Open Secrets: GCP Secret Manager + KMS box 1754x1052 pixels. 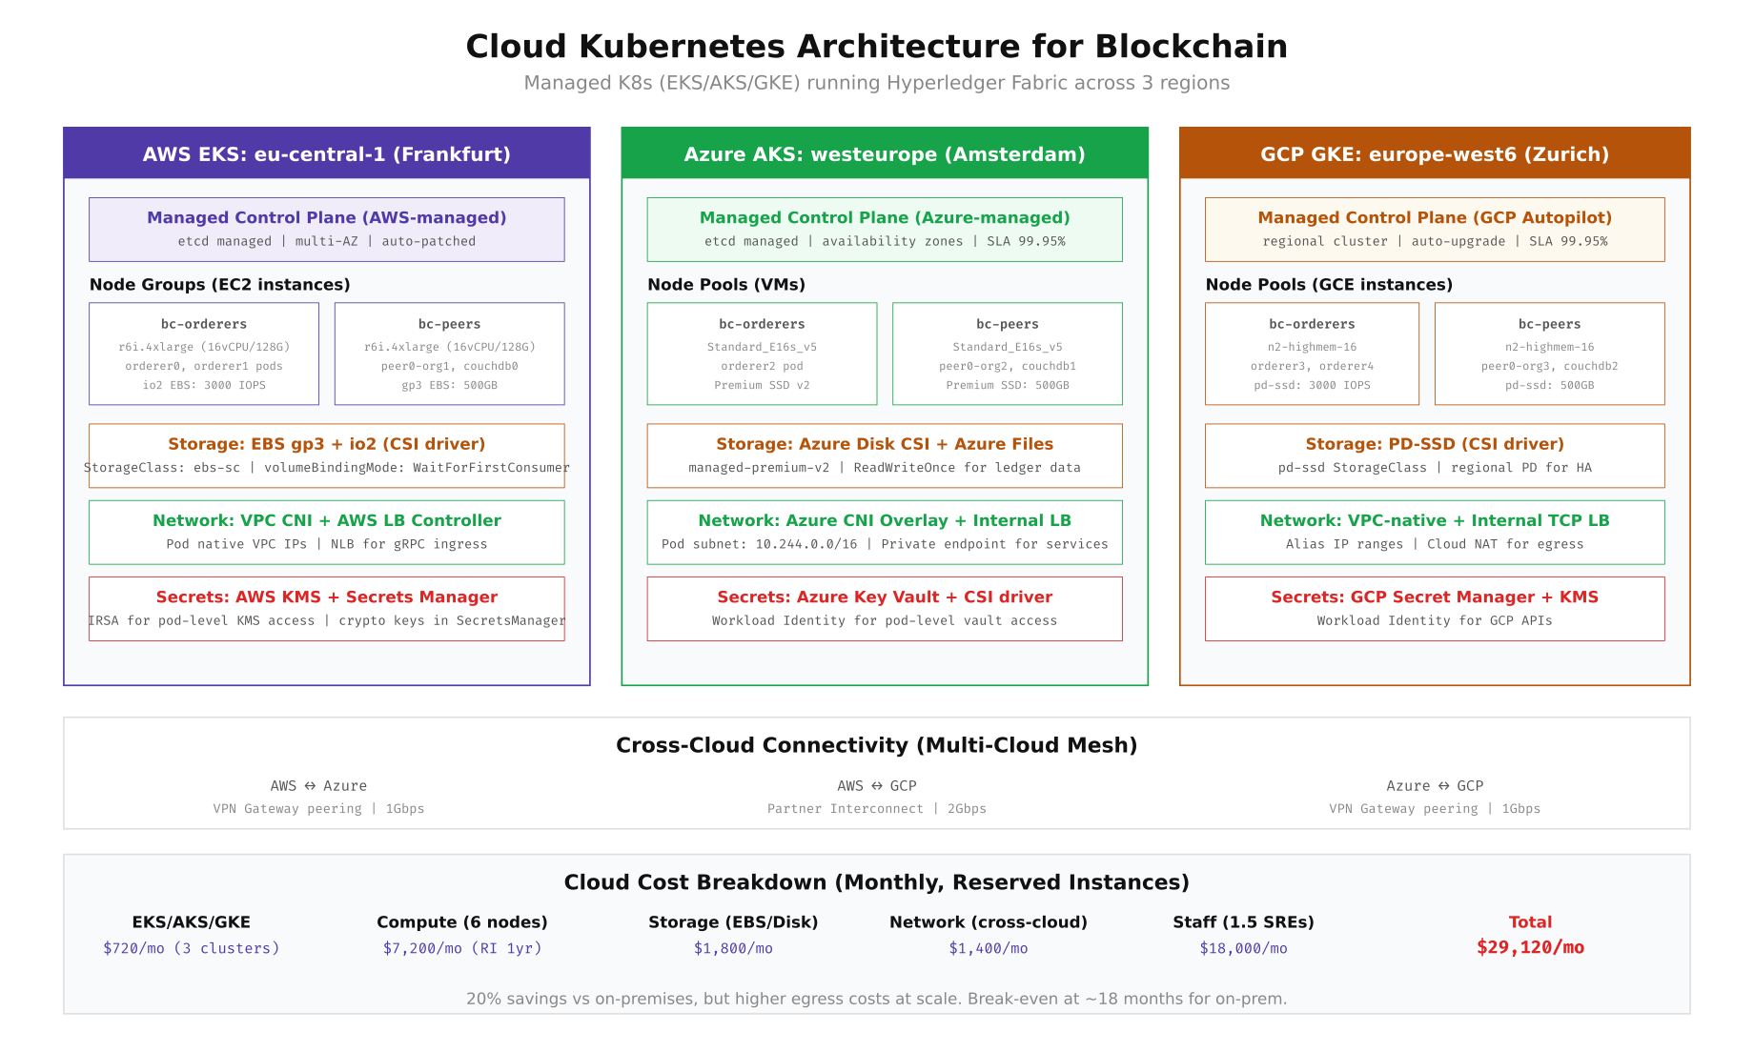1435,608
